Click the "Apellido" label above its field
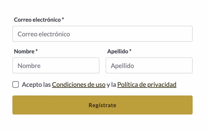Screen dimensions: 208x133 click(118, 51)
